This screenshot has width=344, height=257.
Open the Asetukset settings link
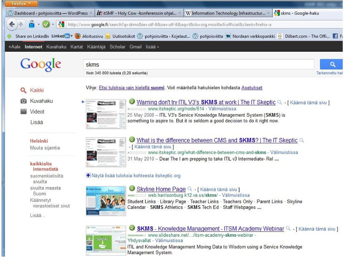tap(252, 88)
